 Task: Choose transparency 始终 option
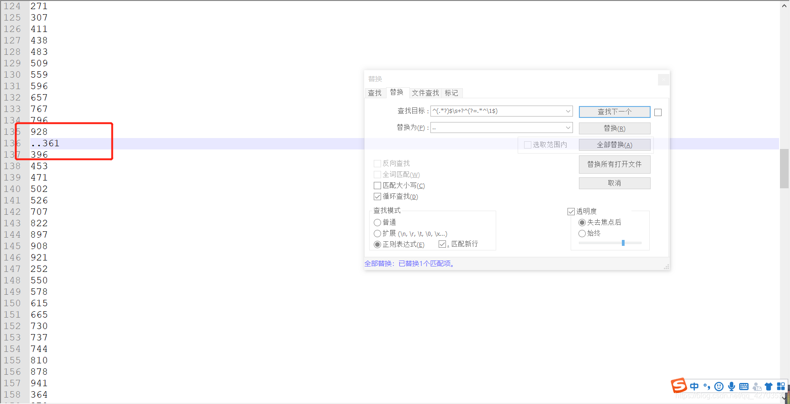tap(582, 234)
